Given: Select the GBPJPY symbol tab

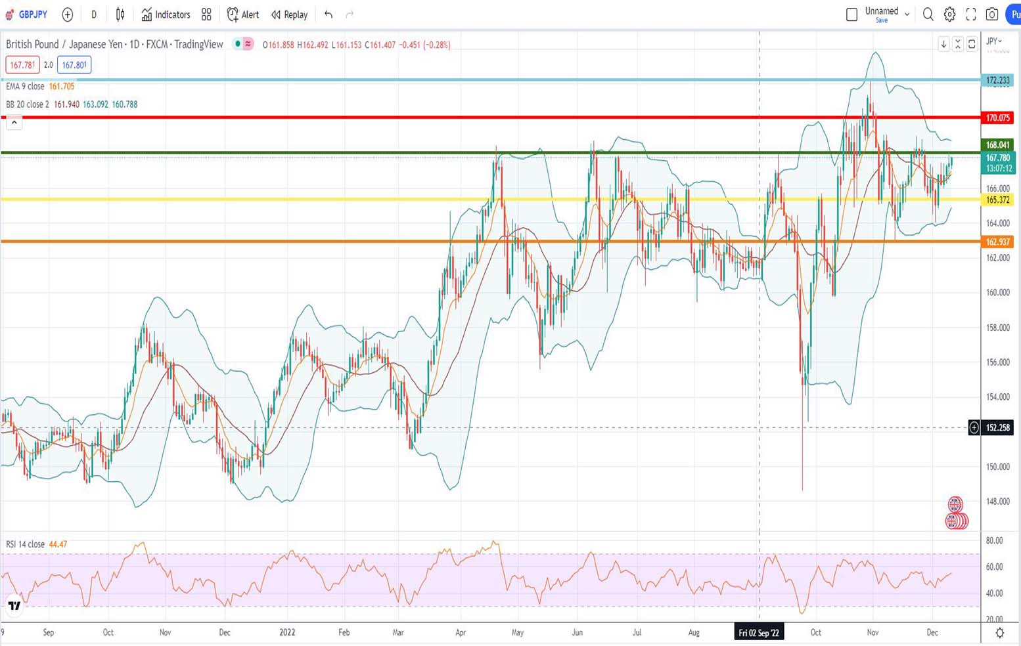Looking at the screenshot, I should point(31,14).
